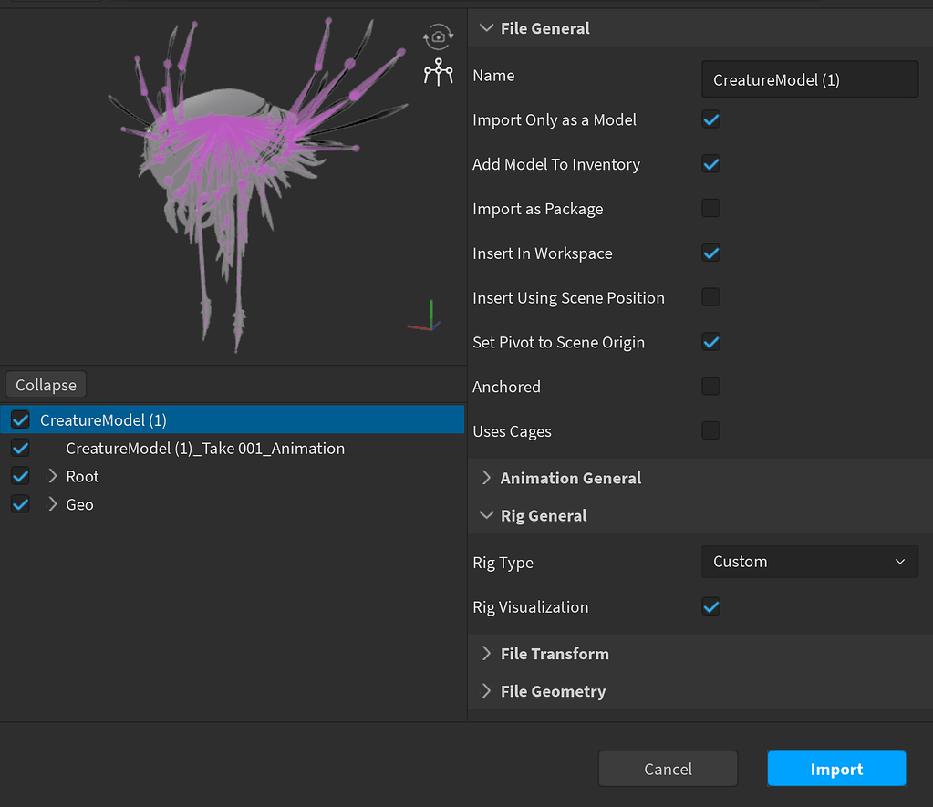Viewport: 933px width, 807px height.
Task: Open the Rig Type dropdown
Action: tap(809, 562)
